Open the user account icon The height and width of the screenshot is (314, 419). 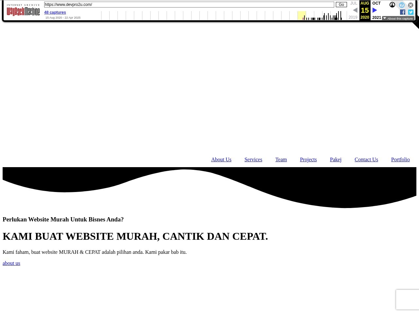point(392,5)
